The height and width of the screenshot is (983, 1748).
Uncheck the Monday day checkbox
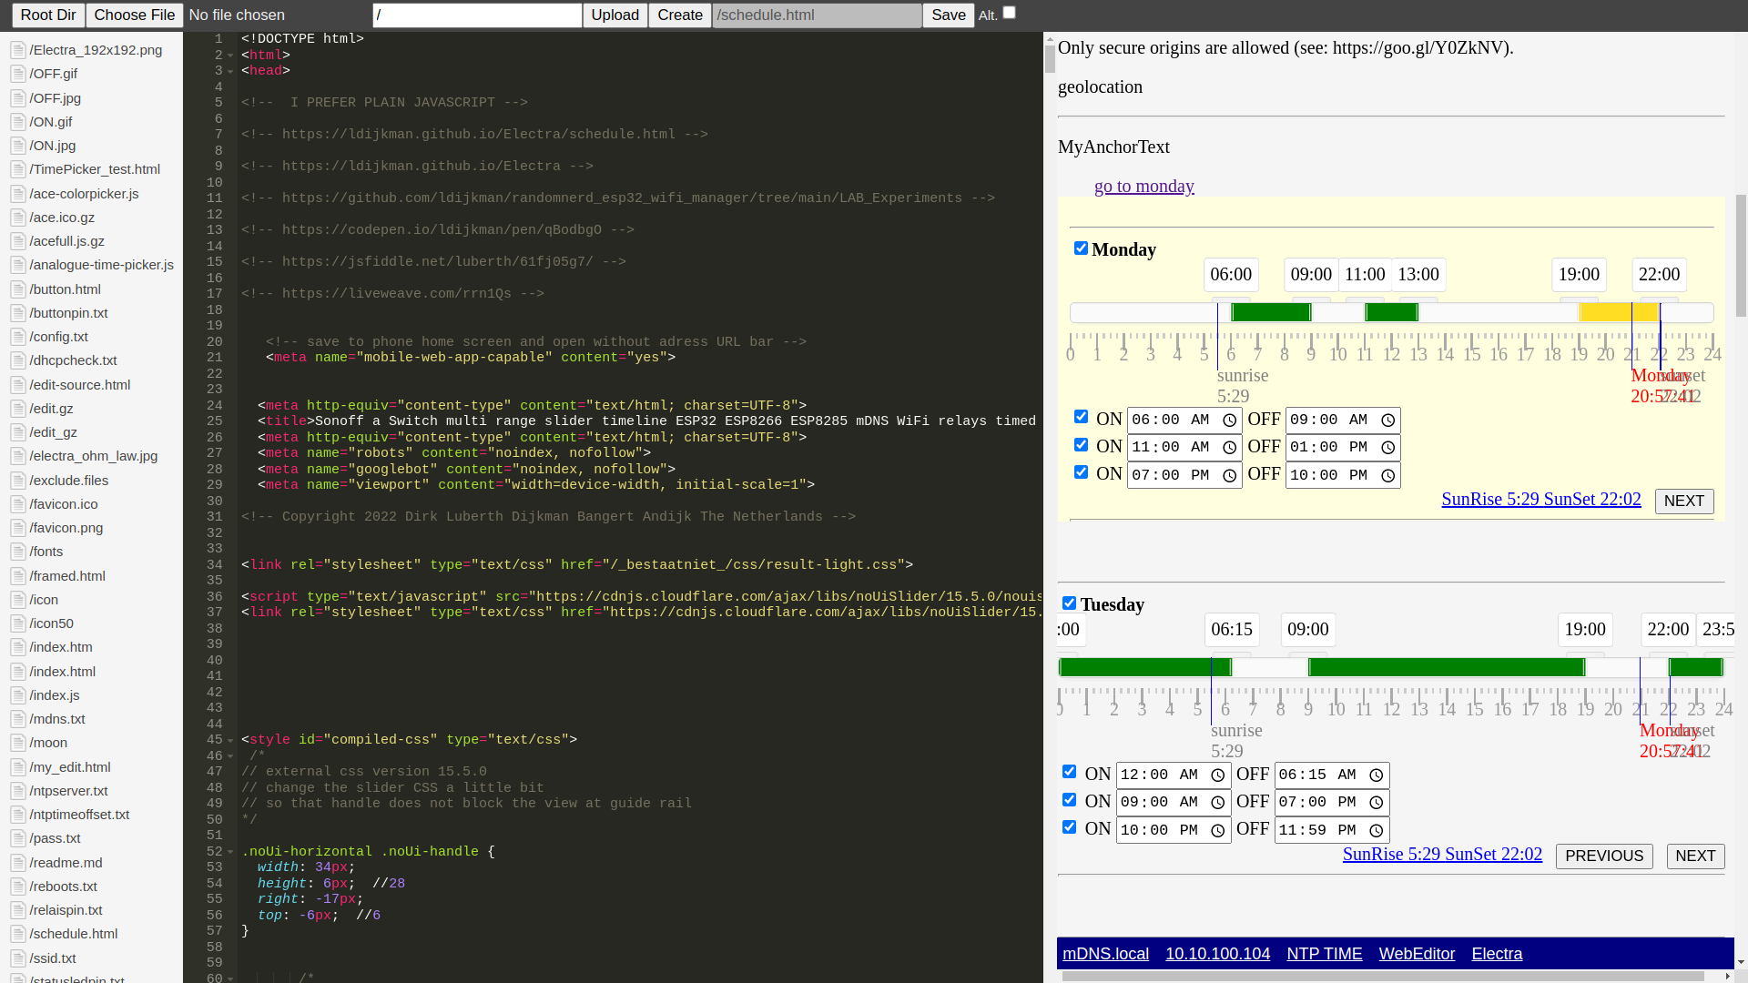pos(1081,248)
